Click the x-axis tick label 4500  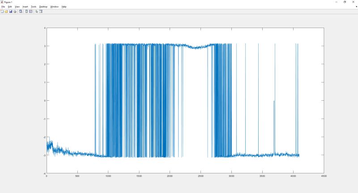(x=324, y=176)
